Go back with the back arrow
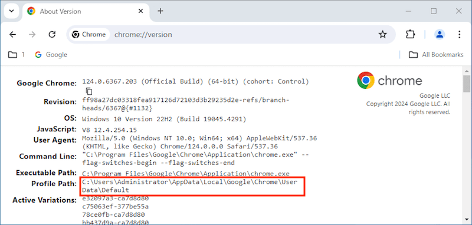Viewport: 472px width, 225px height. [x=12, y=35]
